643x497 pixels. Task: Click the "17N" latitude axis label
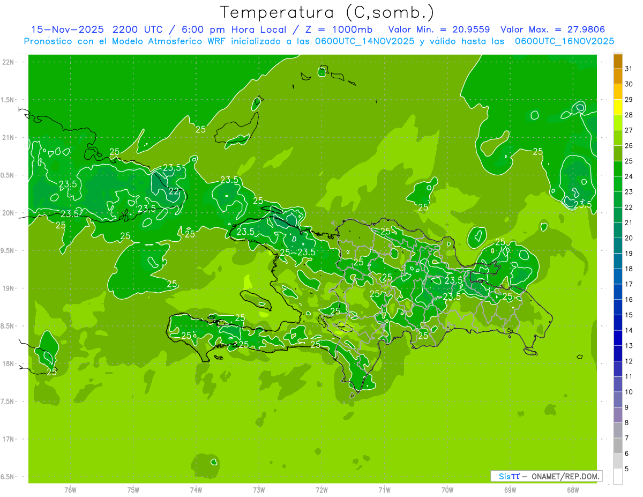8,439
